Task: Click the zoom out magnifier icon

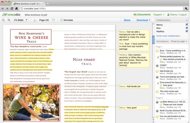Action: click(3, 20)
